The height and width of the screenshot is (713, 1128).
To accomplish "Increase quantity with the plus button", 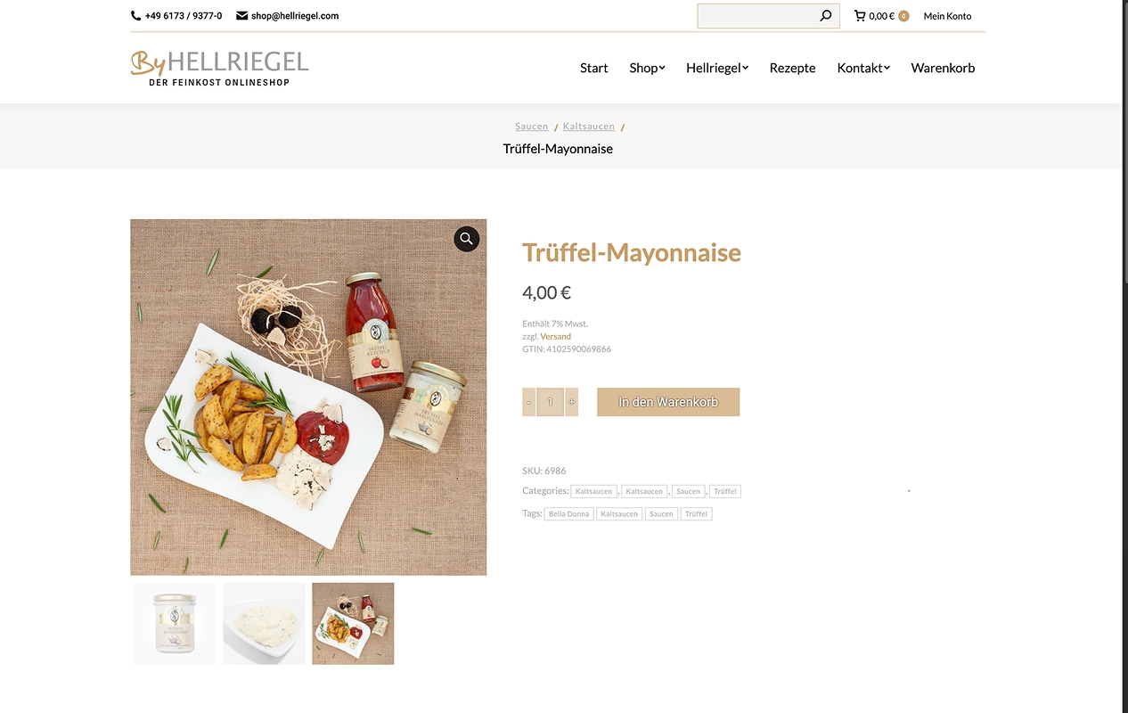I will [571, 402].
